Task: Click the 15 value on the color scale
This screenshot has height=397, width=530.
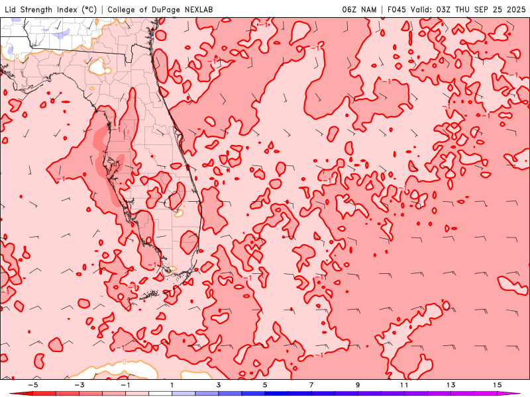Action: pos(498,385)
